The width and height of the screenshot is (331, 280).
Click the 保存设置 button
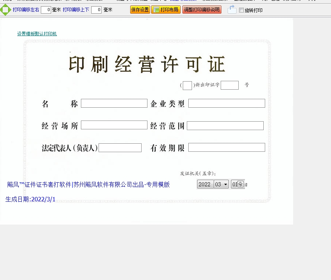coord(140,10)
